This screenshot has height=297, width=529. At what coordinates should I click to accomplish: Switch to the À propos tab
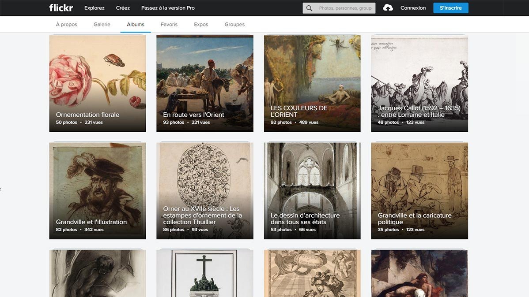[66, 24]
